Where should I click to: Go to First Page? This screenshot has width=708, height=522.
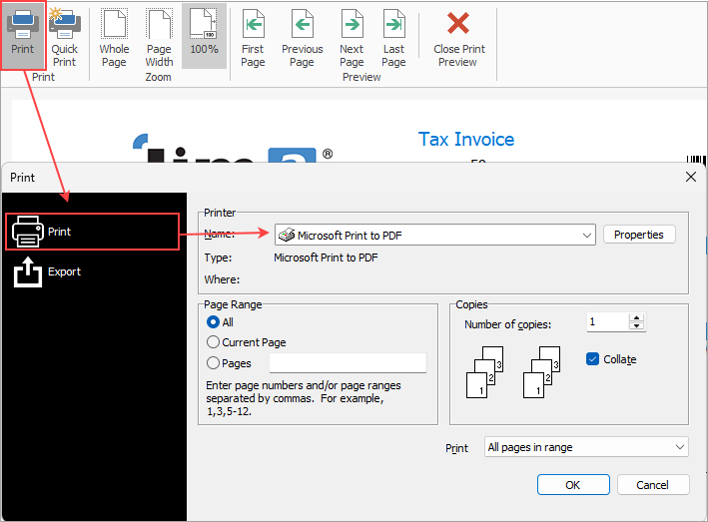click(253, 38)
